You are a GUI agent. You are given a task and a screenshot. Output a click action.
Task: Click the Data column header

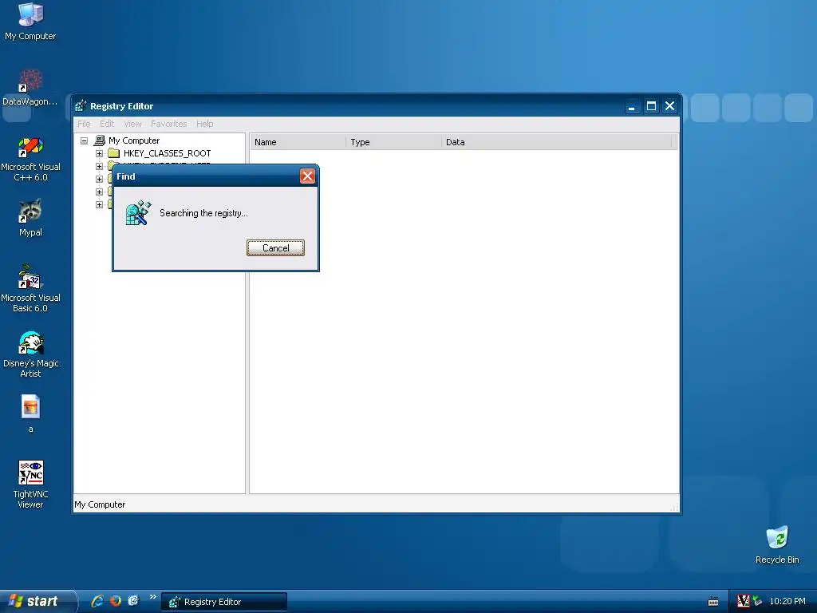(x=556, y=142)
